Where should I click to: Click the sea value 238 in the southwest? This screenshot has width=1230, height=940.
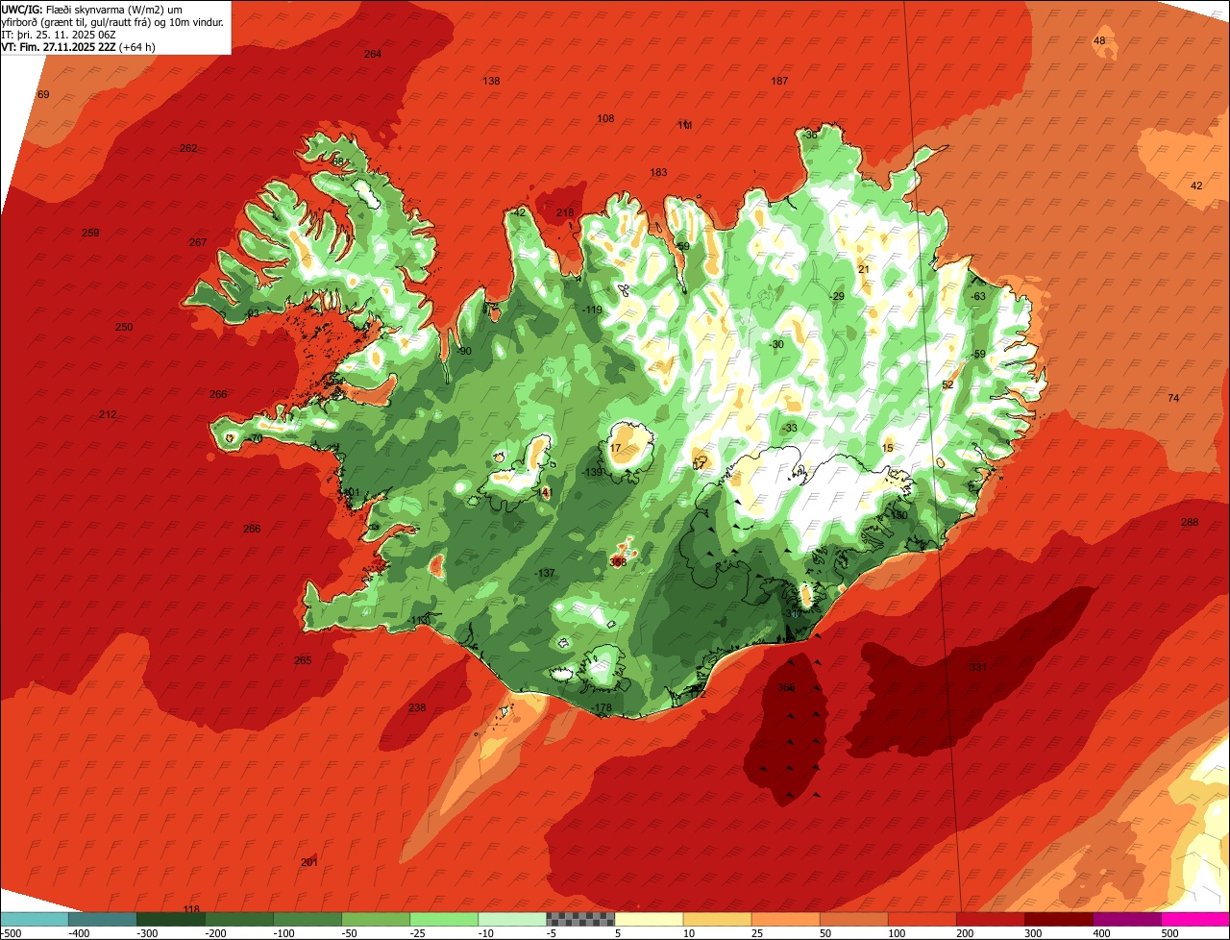point(417,707)
